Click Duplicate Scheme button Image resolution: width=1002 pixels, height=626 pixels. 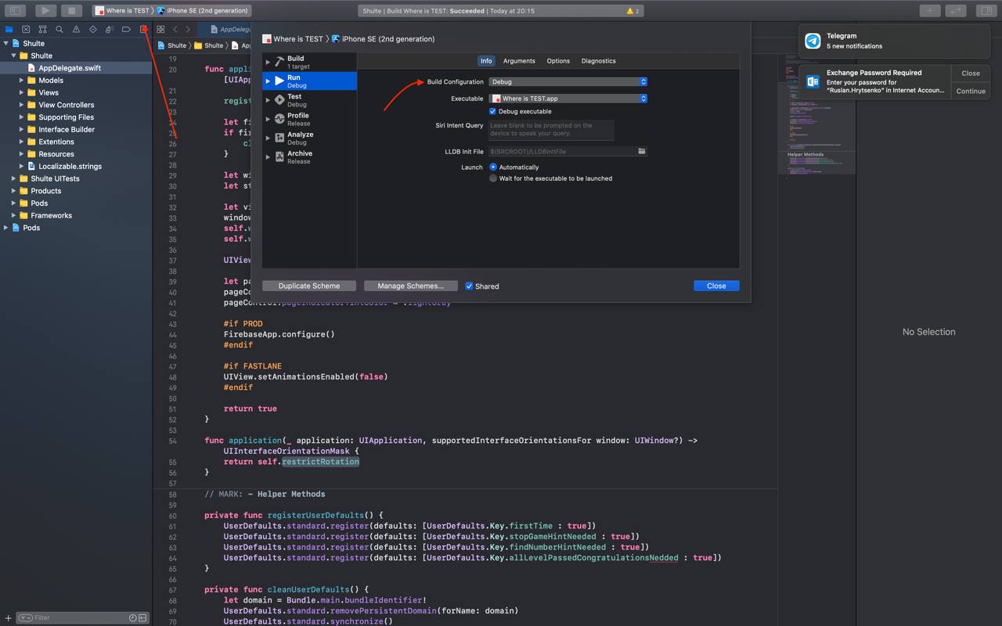click(x=309, y=286)
